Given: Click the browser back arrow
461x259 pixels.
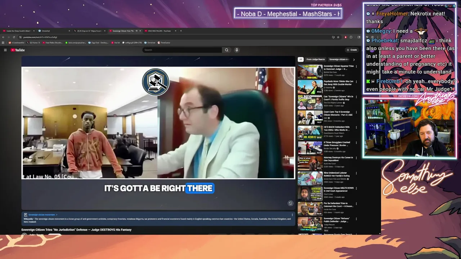Looking at the screenshot, I should (x=3, y=37).
